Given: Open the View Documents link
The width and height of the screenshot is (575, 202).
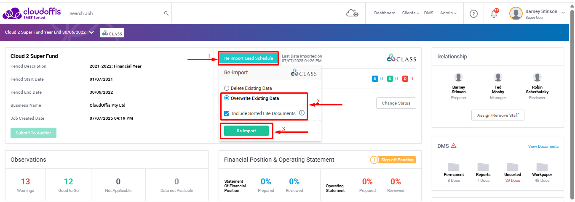Looking at the screenshot, I should pyautogui.click(x=543, y=147).
